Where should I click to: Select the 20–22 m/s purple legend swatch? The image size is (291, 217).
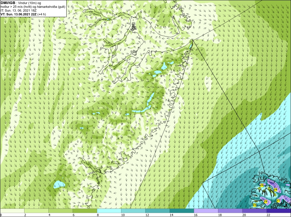click(x=254, y=211)
